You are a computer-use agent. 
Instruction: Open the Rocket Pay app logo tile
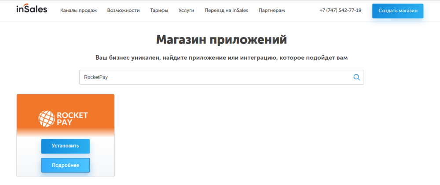[x=63, y=118]
